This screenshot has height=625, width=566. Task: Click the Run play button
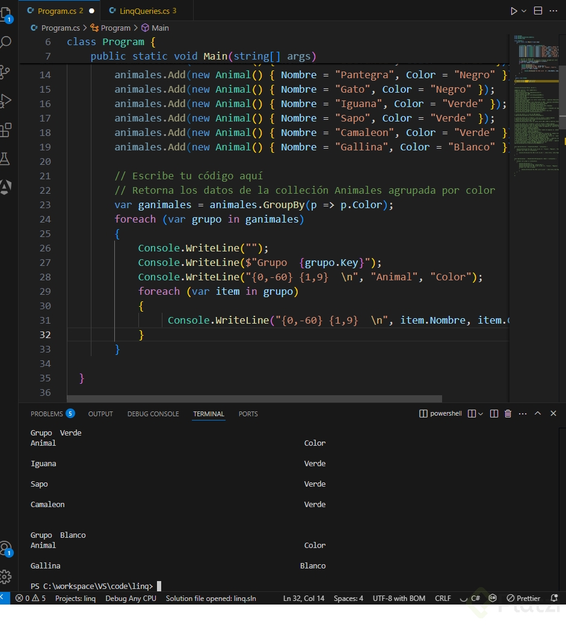pos(514,11)
